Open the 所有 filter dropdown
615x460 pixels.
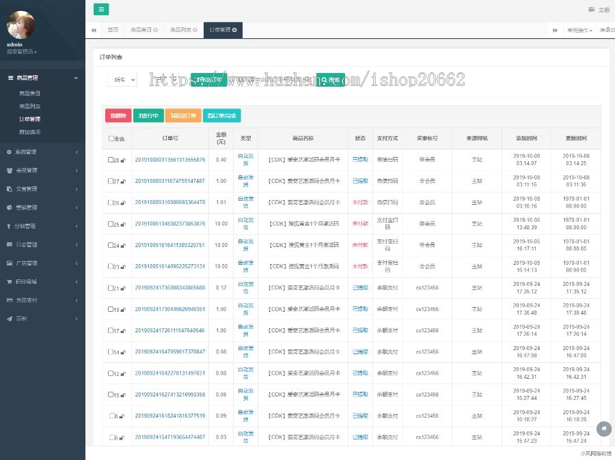coord(122,80)
